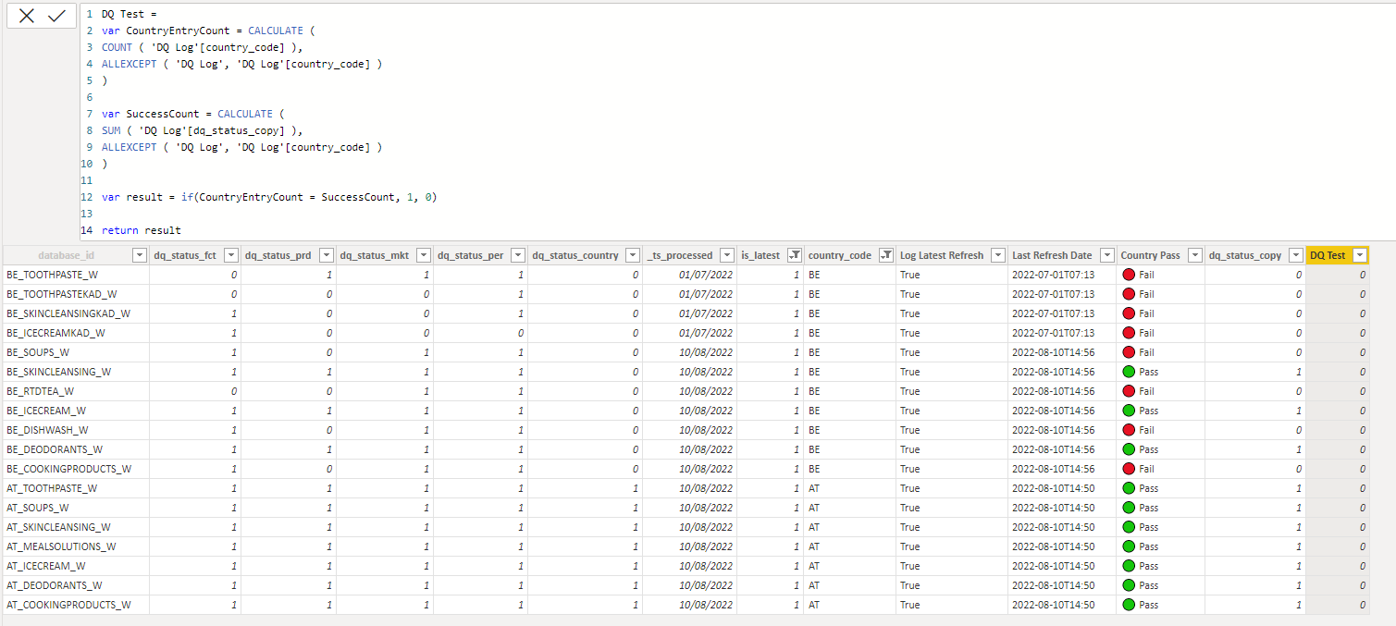Open dq_status_copy column dropdown
The image size is (1396, 626).
[1295, 255]
